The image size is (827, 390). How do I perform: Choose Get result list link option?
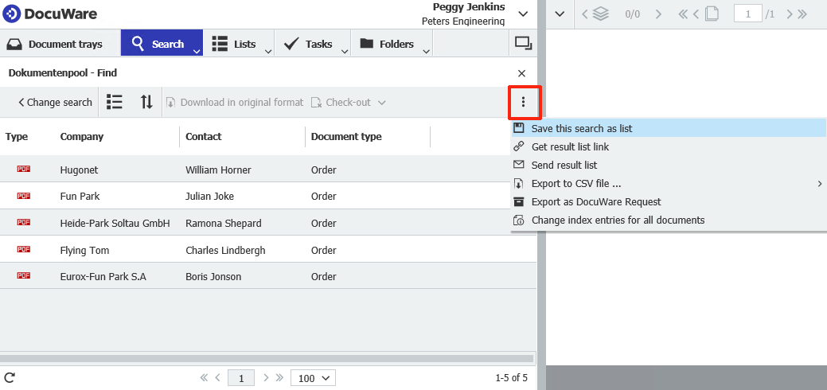click(x=570, y=147)
